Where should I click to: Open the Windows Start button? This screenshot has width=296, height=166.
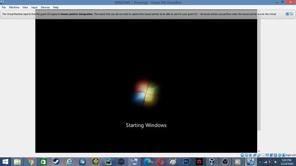[x=5, y=162]
